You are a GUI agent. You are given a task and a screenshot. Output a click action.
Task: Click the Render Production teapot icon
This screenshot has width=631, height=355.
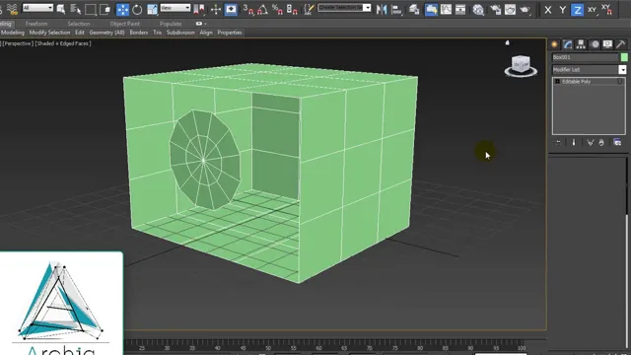coord(525,9)
